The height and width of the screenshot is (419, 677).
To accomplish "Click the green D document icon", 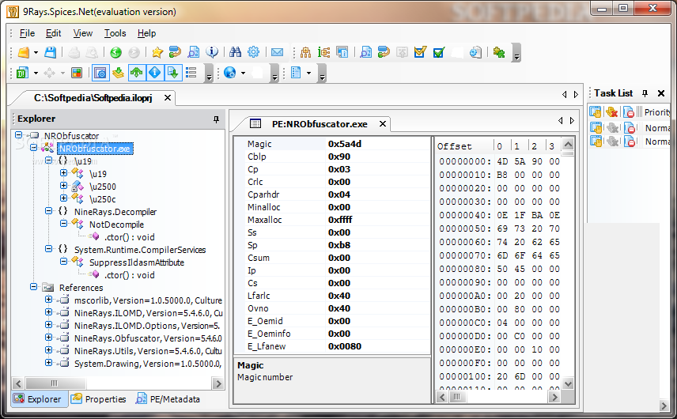I will pos(22,73).
